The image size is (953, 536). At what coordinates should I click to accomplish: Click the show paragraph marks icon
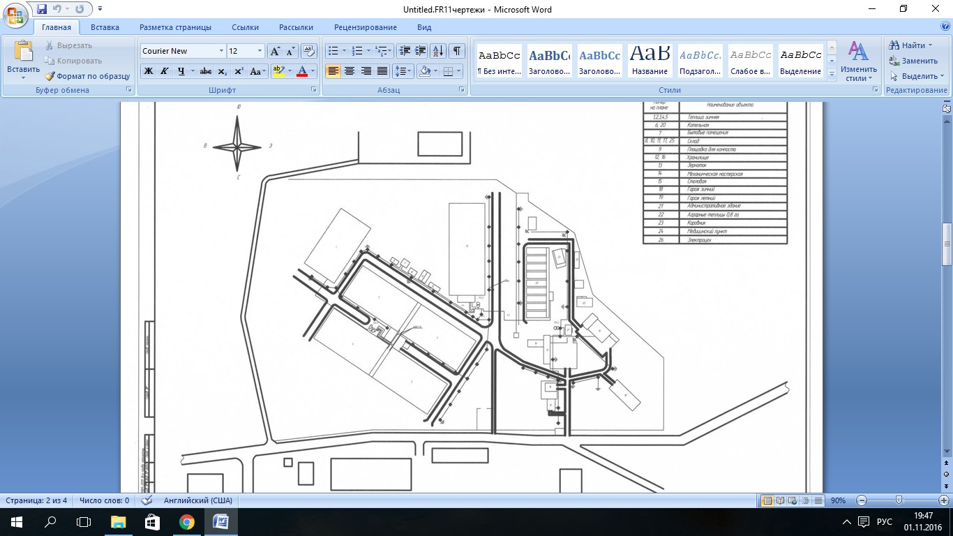(x=456, y=51)
